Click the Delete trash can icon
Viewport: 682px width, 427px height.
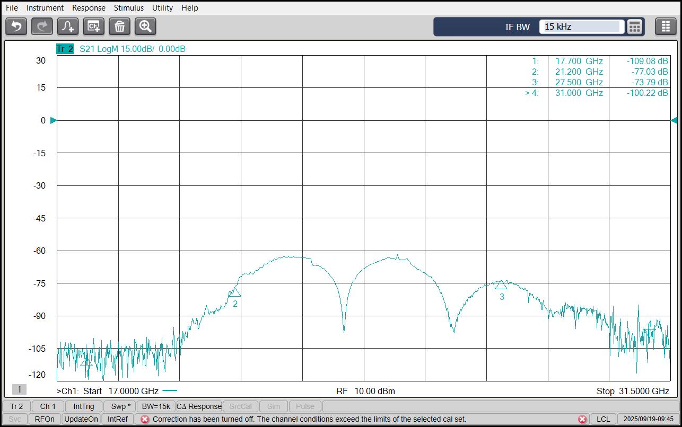tap(120, 26)
